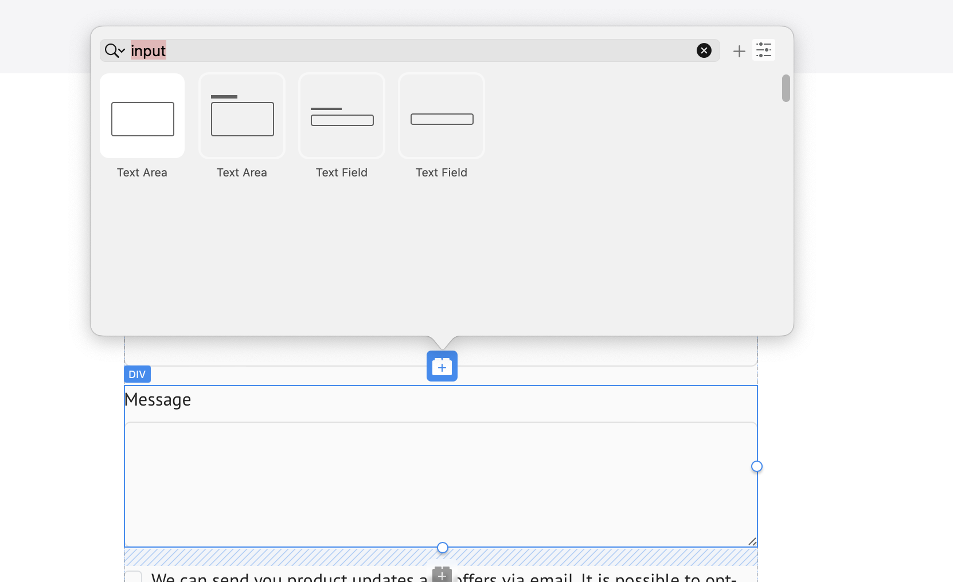The image size is (953, 582).
Task: Click into the search field containing "input"
Action: 401,50
